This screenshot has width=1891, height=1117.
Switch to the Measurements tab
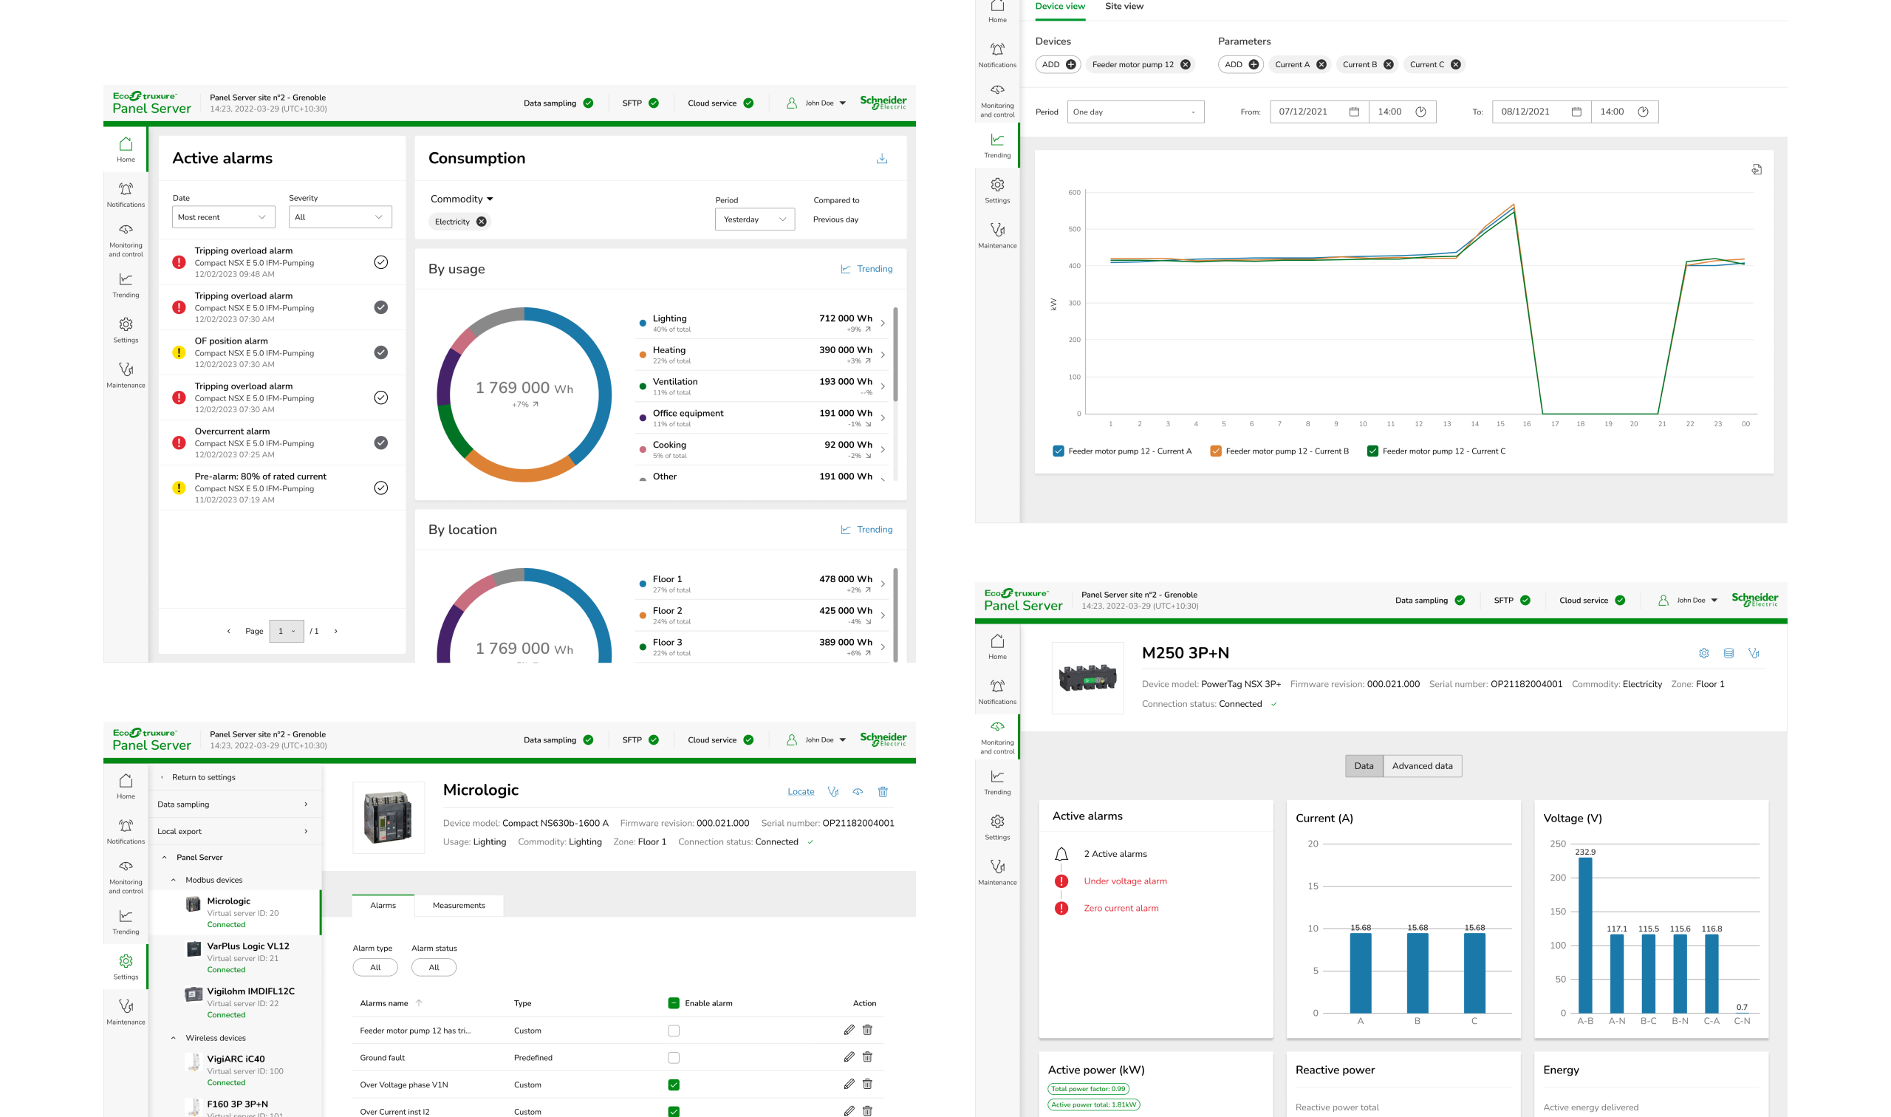tap(458, 905)
